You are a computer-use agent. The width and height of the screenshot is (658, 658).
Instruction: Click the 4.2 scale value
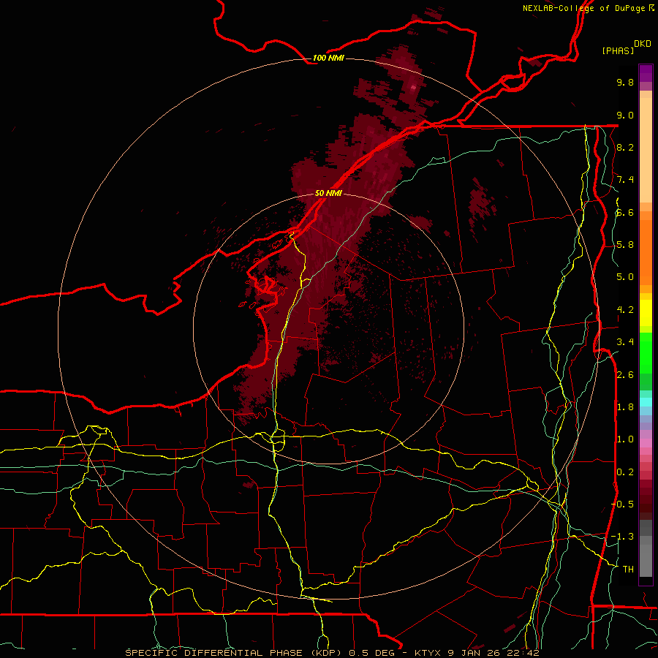click(625, 310)
